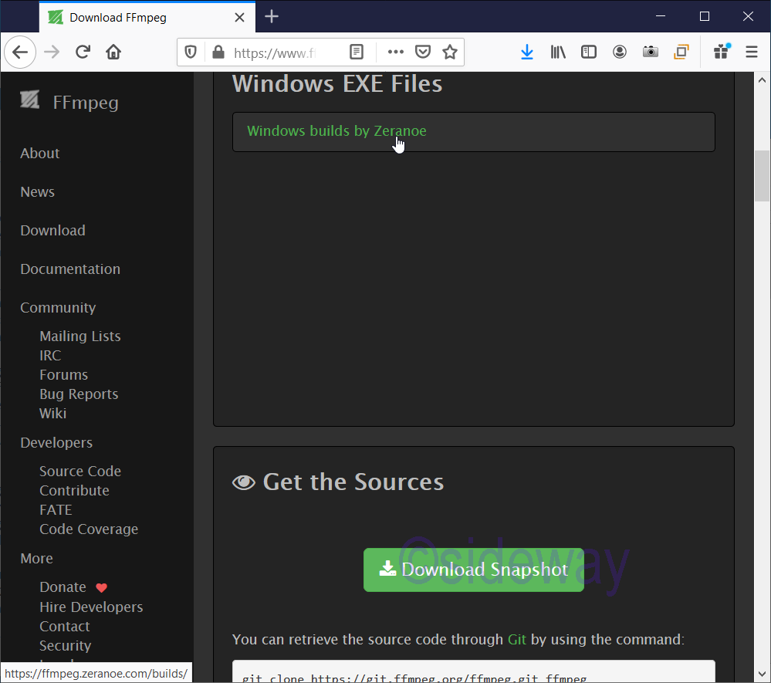Click the page scrollbar up arrow

(763, 79)
